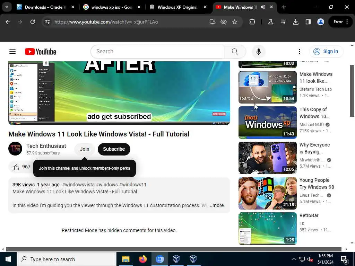
Task: Click the Subscribe overlay in video
Action: [x=219, y=114]
